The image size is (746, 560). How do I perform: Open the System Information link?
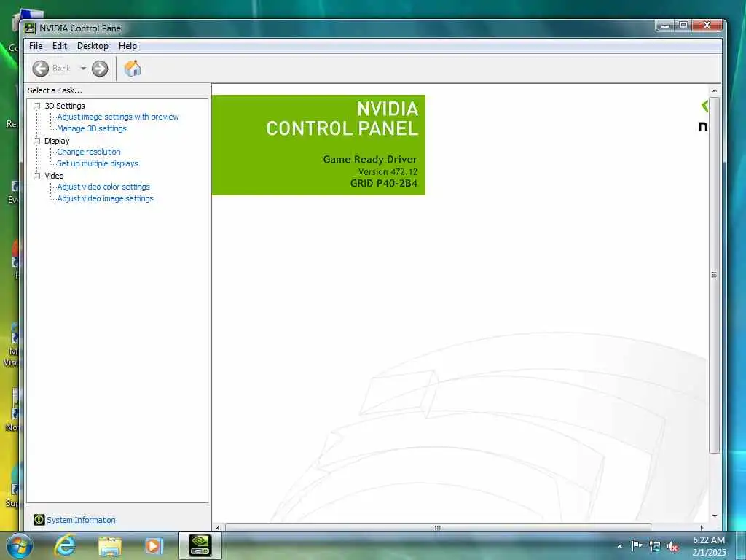81,520
